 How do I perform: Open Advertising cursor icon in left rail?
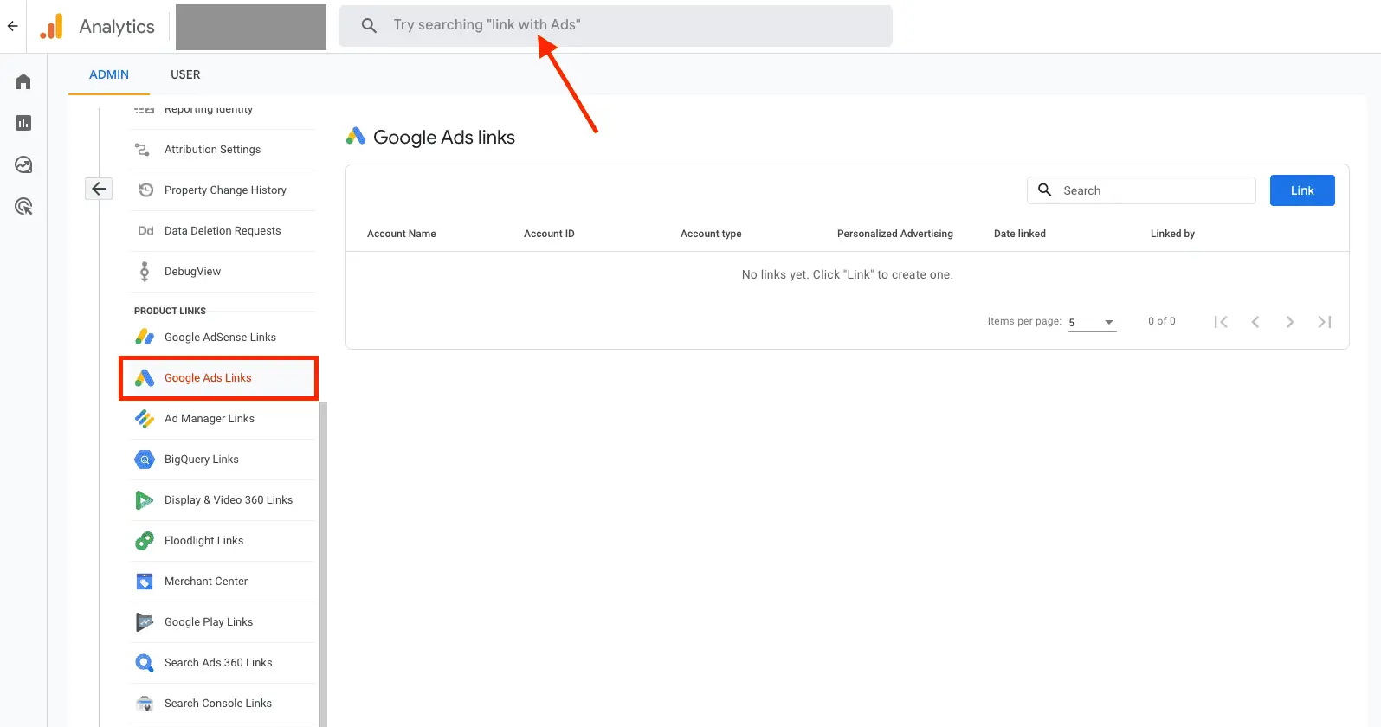click(x=23, y=206)
